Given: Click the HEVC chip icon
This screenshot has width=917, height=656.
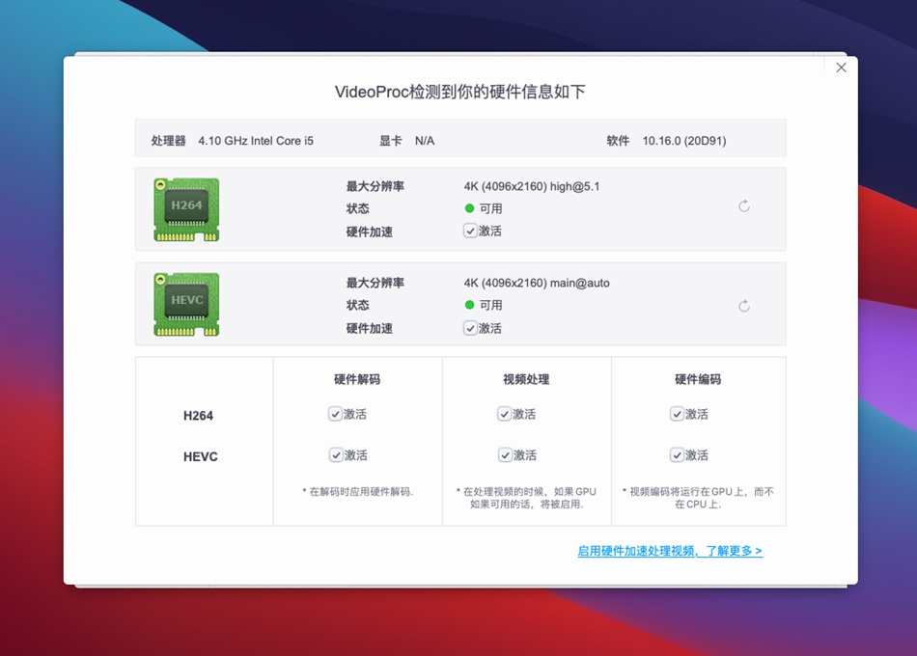Looking at the screenshot, I should point(186,304).
